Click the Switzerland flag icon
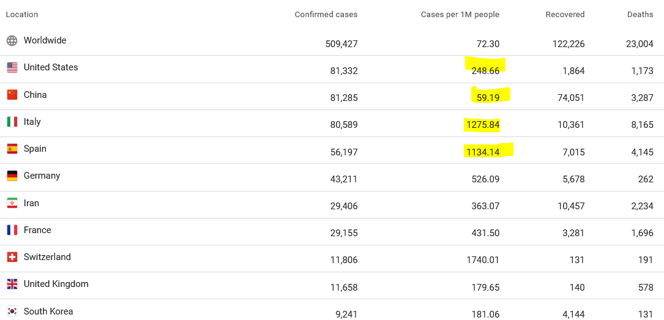The width and height of the screenshot is (664, 320). pyautogui.click(x=12, y=257)
